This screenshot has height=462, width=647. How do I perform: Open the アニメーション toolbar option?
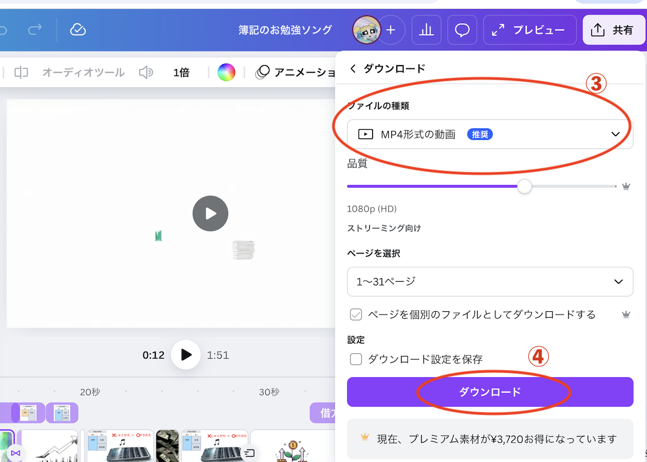pyautogui.click(x=297, y=72)
